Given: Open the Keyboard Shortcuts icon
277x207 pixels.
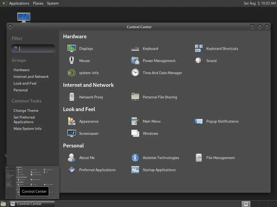Looking at the screenshot, I should (199, 49).
